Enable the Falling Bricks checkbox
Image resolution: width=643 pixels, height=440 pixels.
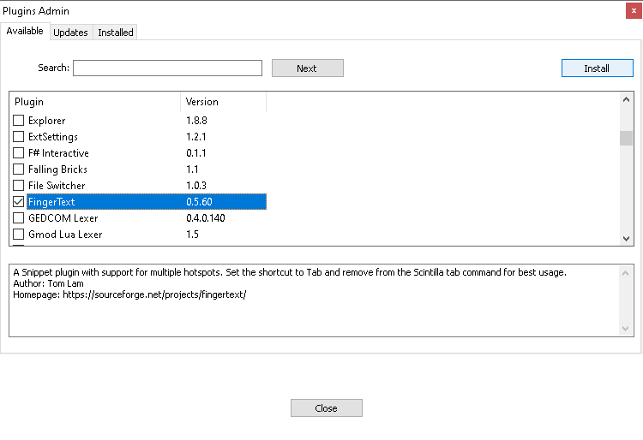(x=19, y=169)
